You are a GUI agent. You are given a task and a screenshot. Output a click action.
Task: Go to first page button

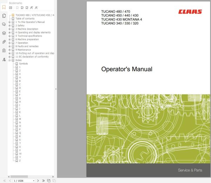point(5,181)
